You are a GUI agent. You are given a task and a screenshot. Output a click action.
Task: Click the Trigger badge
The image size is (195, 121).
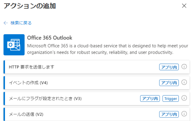171,98
